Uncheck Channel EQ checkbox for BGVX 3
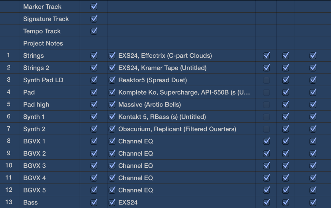 pos(112,166)
